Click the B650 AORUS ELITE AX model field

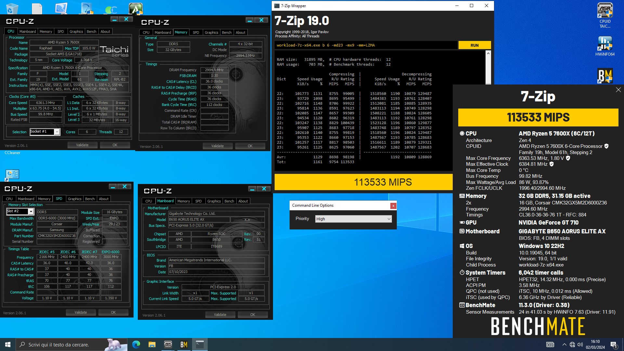click(x=199, y=220)
